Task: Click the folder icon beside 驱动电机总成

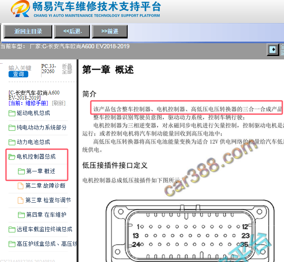Action: point(12,113)
